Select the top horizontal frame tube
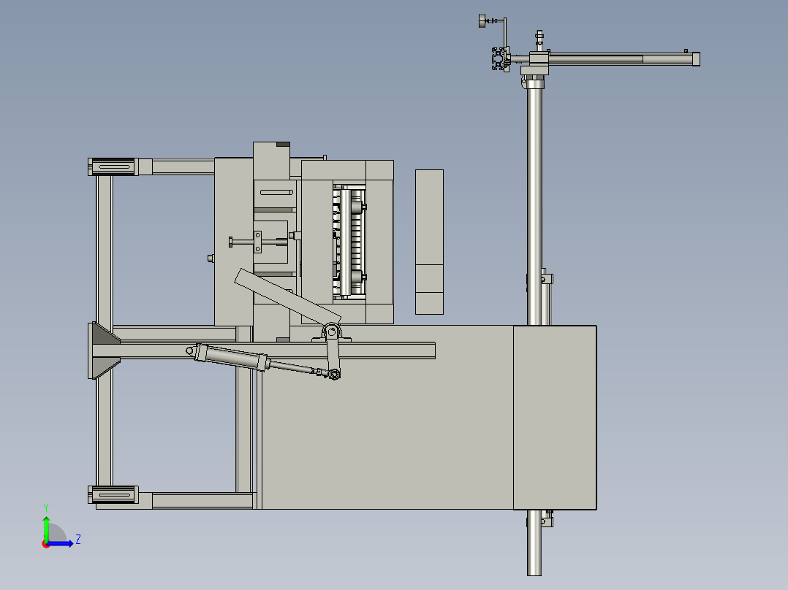 [183, 166]
